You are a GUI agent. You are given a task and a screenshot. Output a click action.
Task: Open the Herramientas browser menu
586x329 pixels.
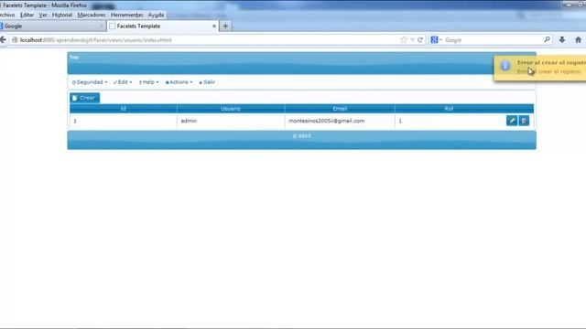tap(126, 15)
